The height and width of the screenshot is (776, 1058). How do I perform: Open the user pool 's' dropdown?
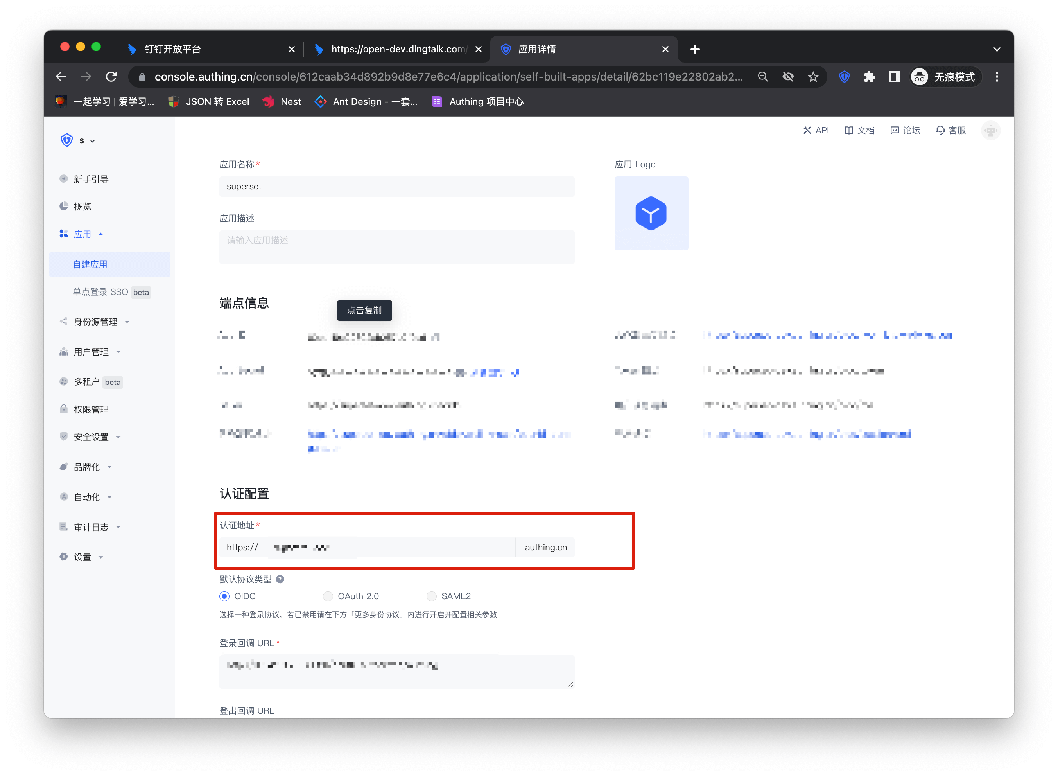(x=86, y=140)
